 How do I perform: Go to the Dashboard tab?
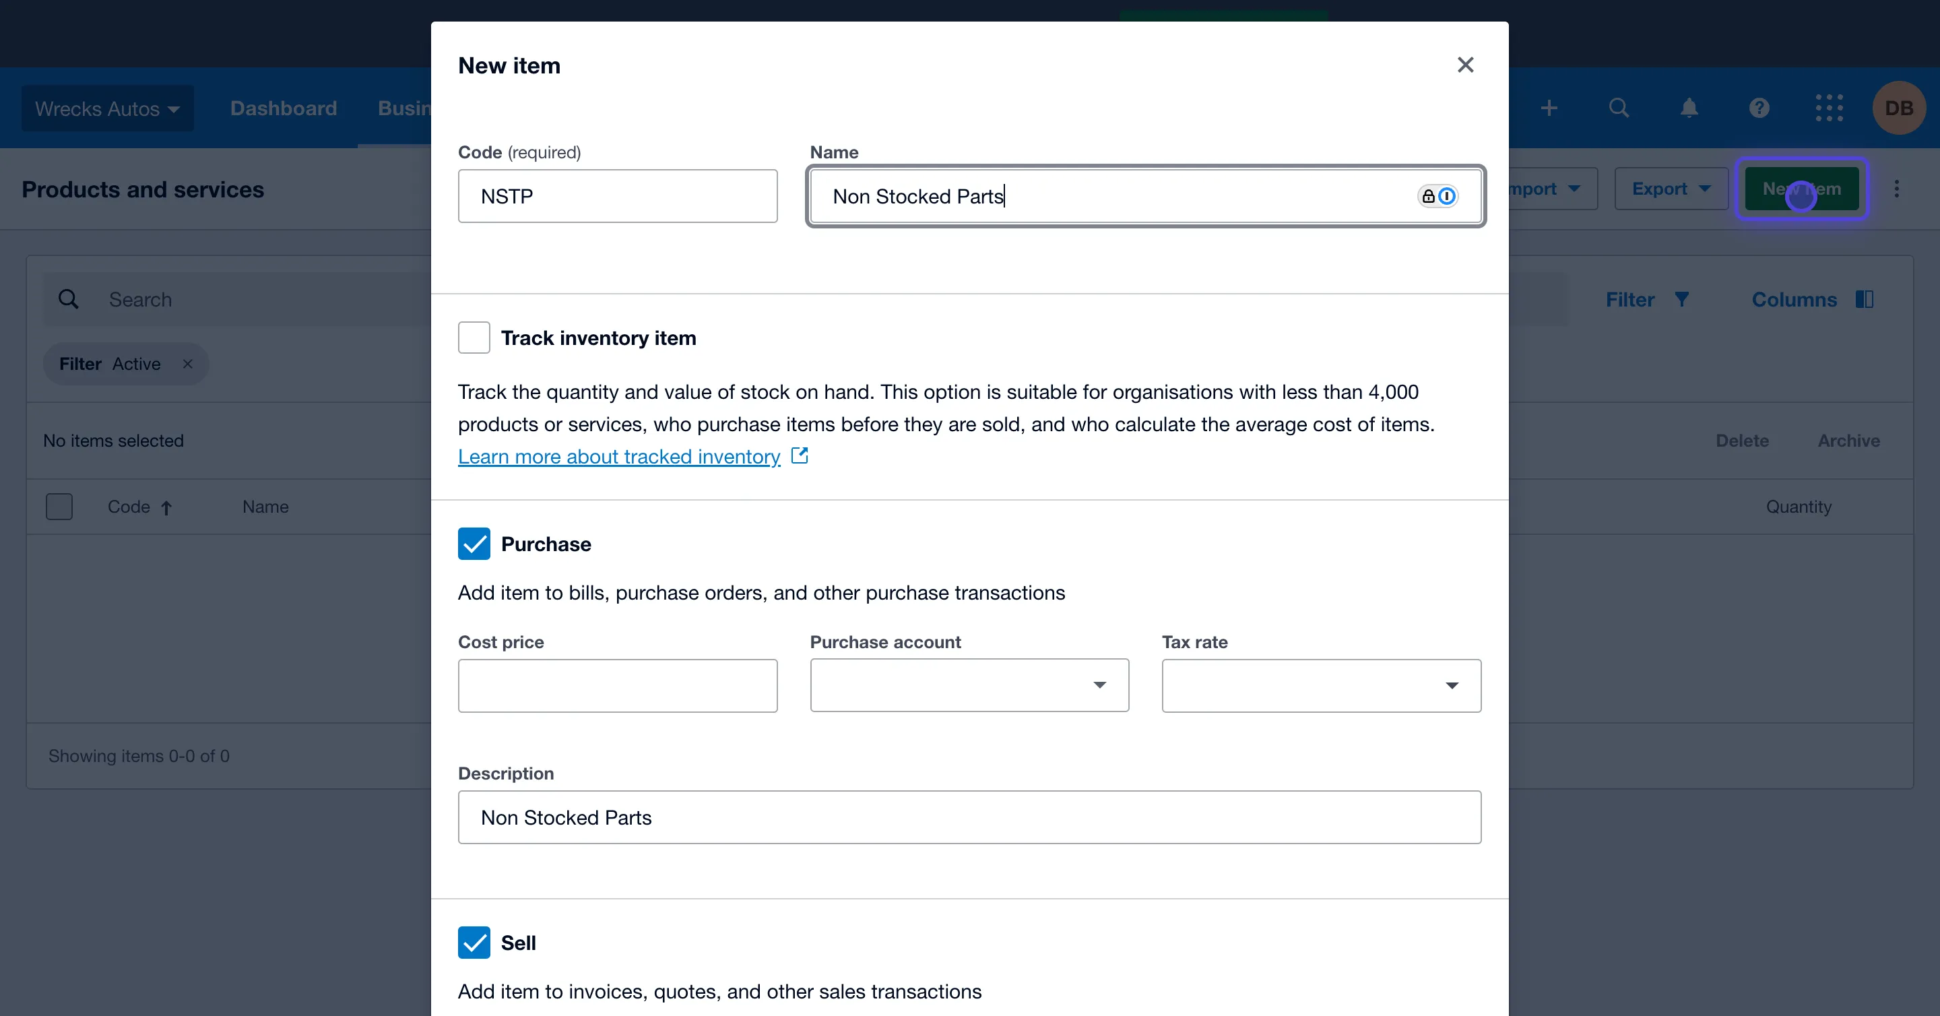tap(282, 108)
